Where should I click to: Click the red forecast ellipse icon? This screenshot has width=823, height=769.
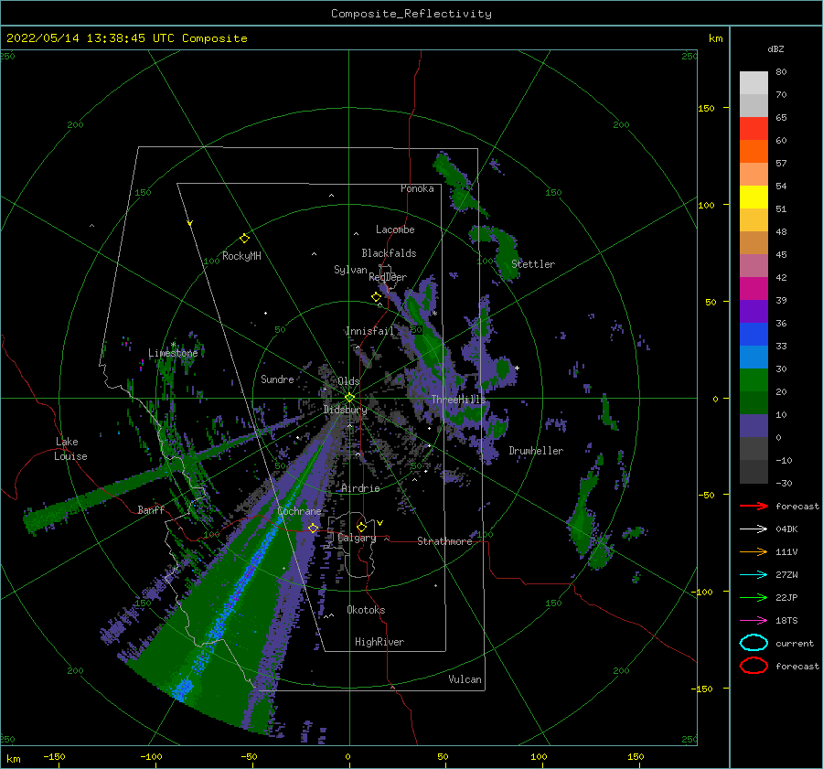tap(754, 666)
